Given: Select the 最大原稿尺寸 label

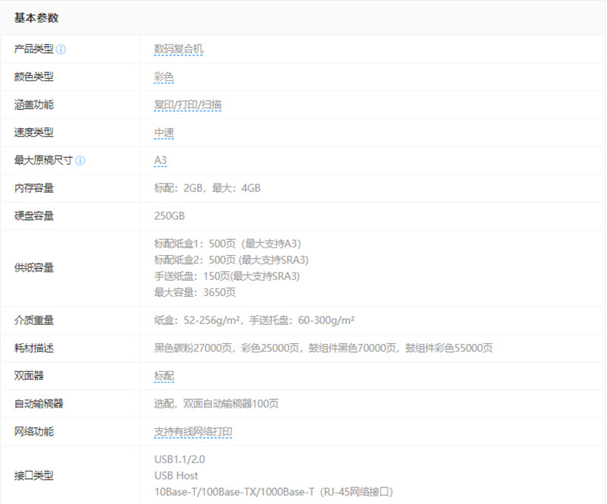Looking at the screenshot, I should (x=43, y=160).
